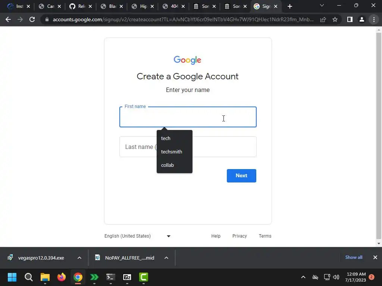
Task: Open the Chrome three-dot menu
Action: (x=374, y=19)
